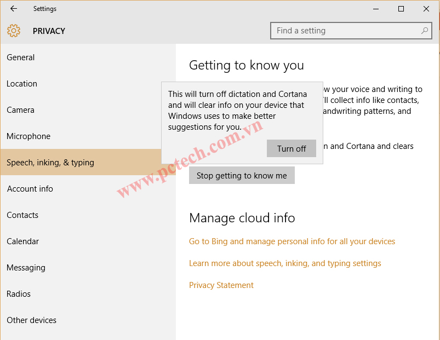Image resolution: width=440 pixels, height=340 pixels.
Task: Click the back arrow to leave Privacy settings
Action: tap(13, 8)
